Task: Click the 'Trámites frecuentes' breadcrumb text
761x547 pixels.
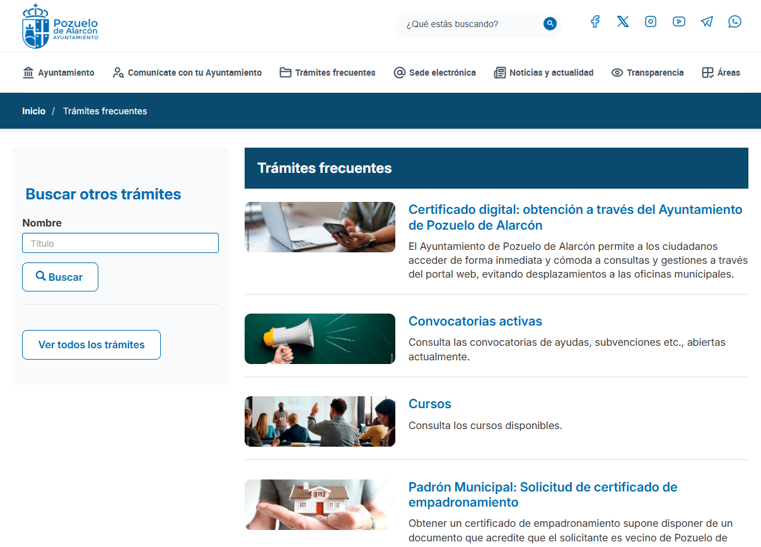Action: point(105,111)
